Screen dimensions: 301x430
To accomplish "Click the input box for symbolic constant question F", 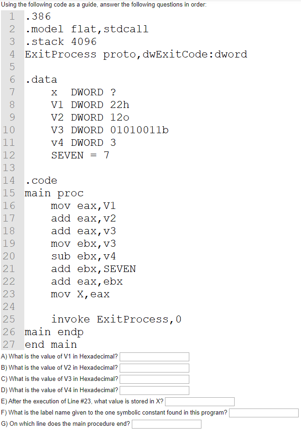I will 264,413.
